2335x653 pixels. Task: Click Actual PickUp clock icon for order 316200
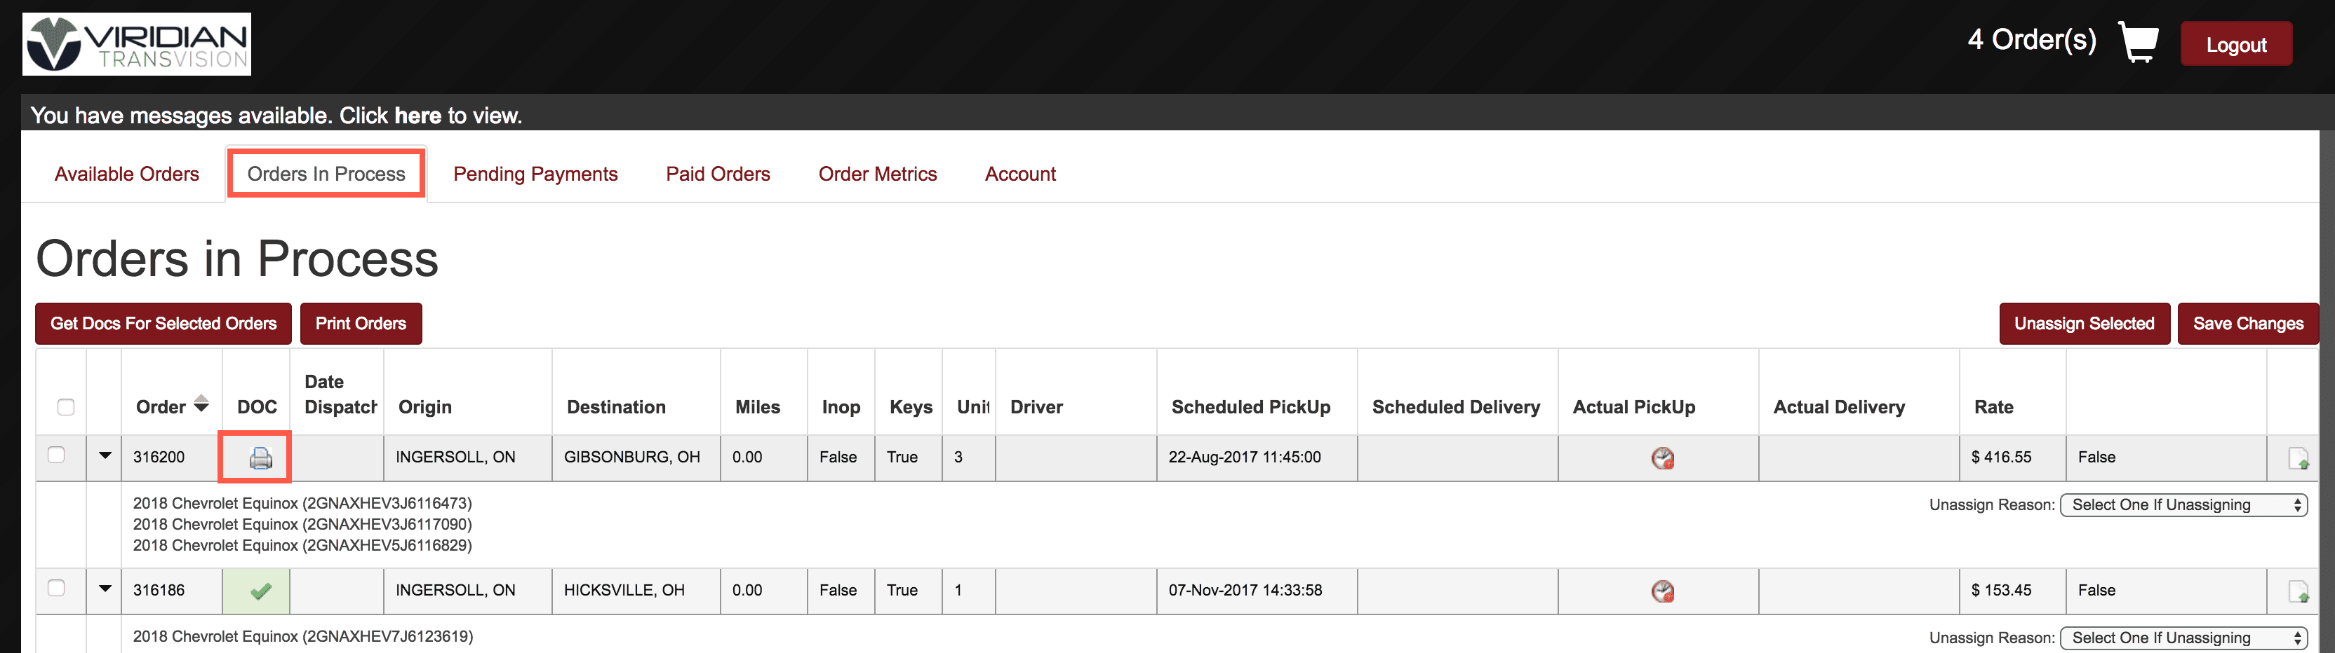(x=1661, y=458)
